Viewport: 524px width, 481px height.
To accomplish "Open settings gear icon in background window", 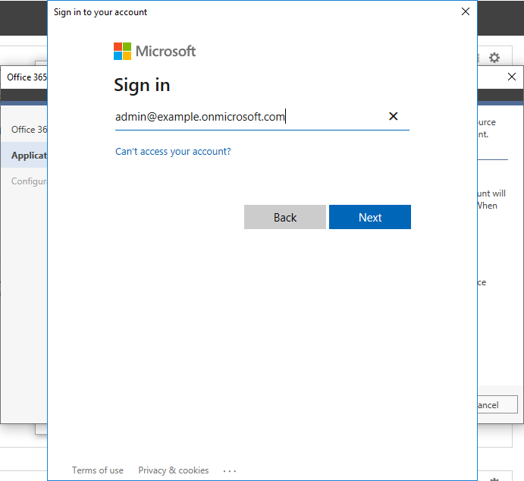I will [x=494, y=58].
